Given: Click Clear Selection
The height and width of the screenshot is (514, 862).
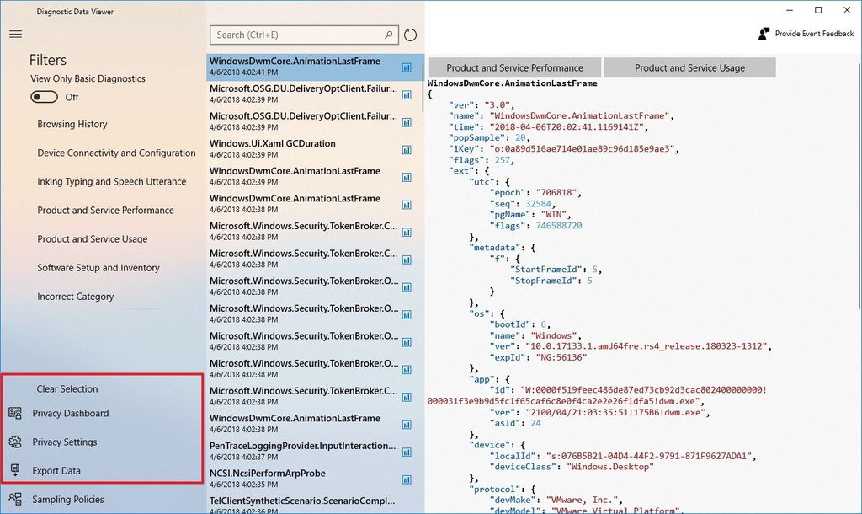Looking at the screenshot, I should click(67, 388).
